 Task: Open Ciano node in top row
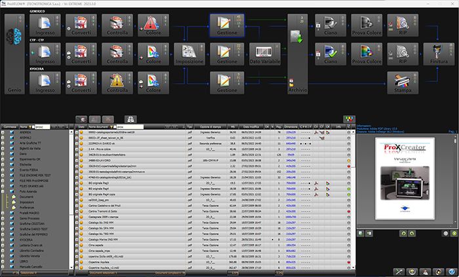(x=330, y=25)
